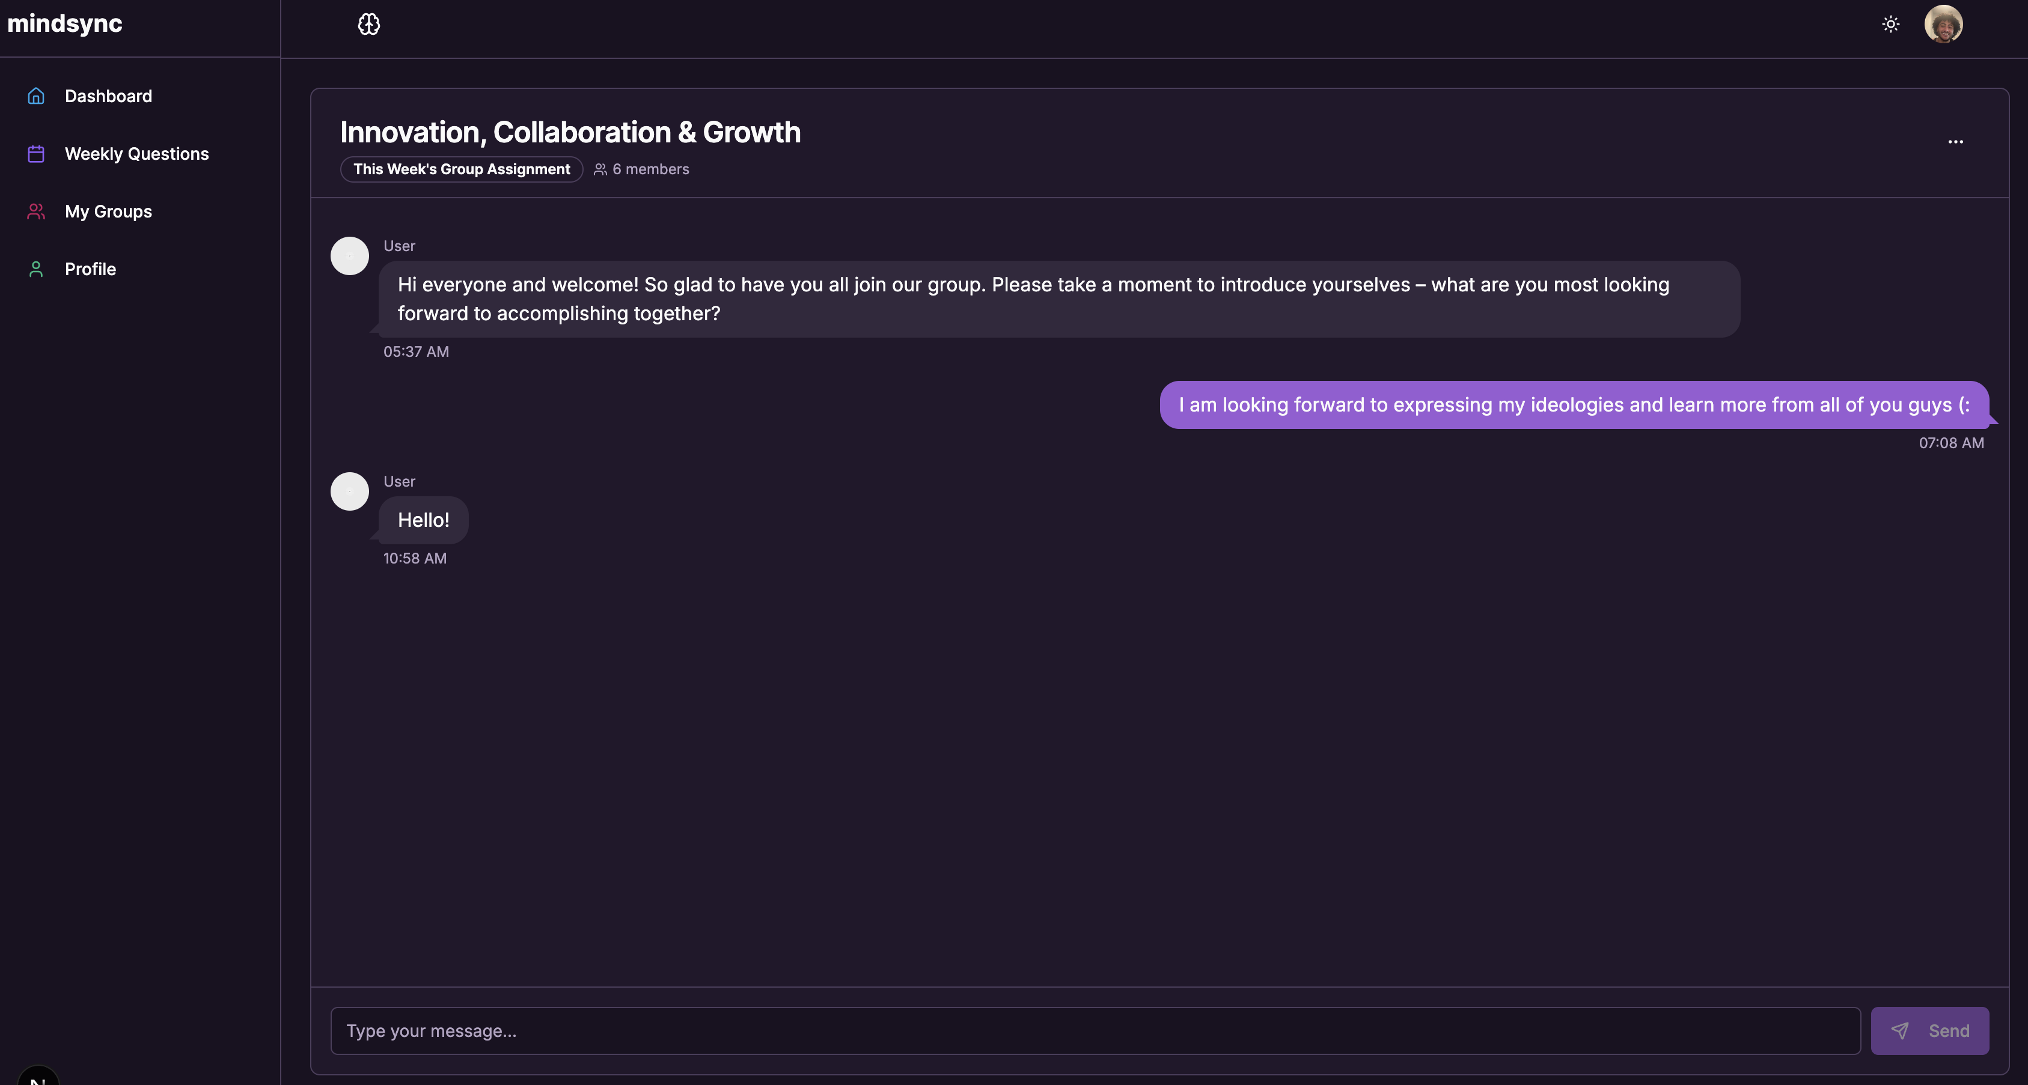This screenshot has height=1085, width=2028.
Task: Click This Week's Group Assignment badge
Action: pyautogui.click(x=462, y=169)
